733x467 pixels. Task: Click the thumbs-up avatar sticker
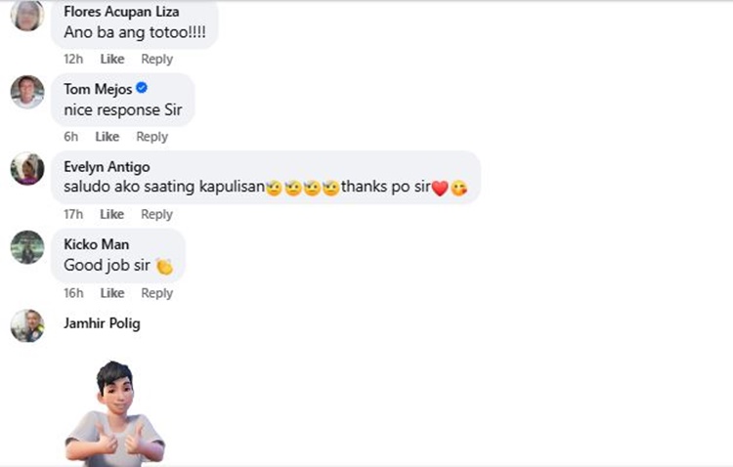tap(114, 413)
